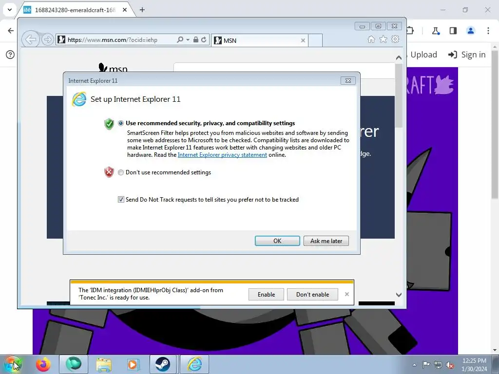Screen dimensions: 499x374
Task: Launch Firefox from the taskbar
Action: click(43, 364)
